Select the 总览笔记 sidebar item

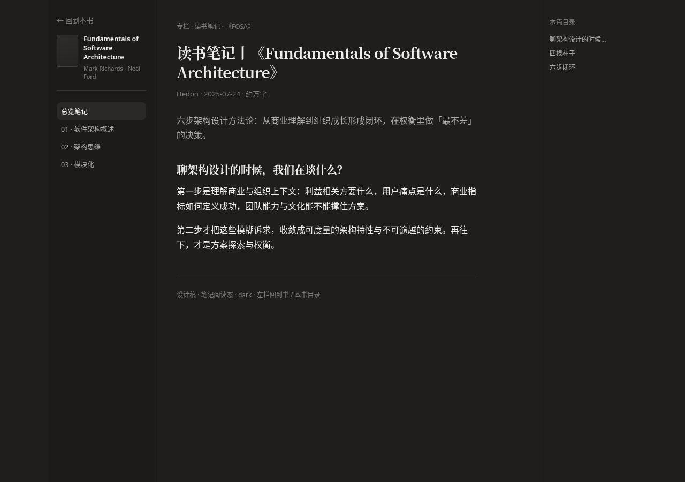(x=101, y=111)
